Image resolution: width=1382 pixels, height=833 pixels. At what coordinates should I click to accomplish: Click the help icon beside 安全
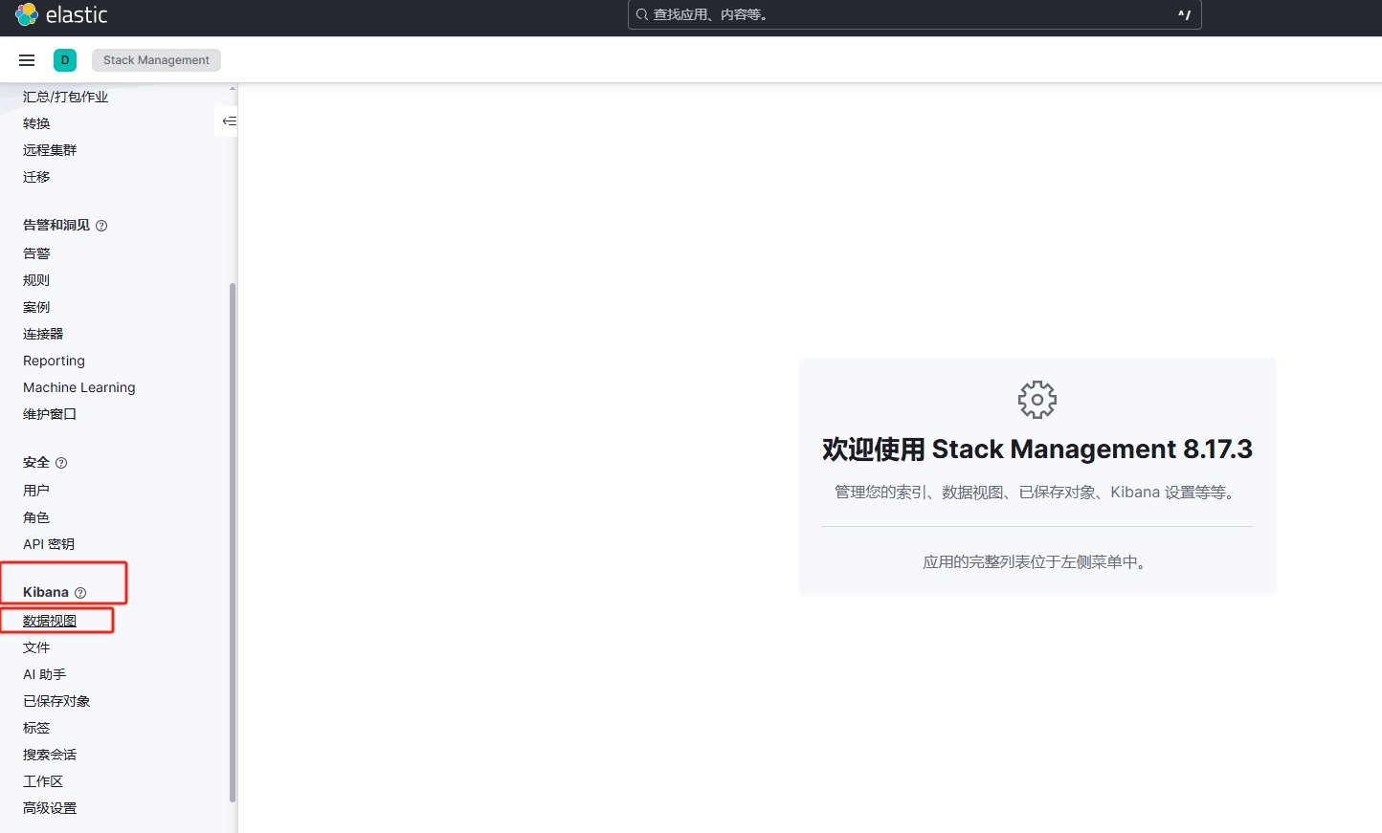point(61,463)
